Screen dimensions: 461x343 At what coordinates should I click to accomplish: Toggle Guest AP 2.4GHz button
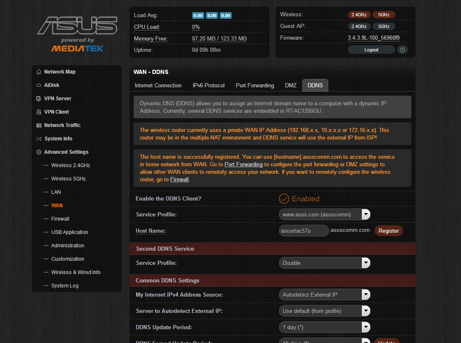click(x=359, y=26)
